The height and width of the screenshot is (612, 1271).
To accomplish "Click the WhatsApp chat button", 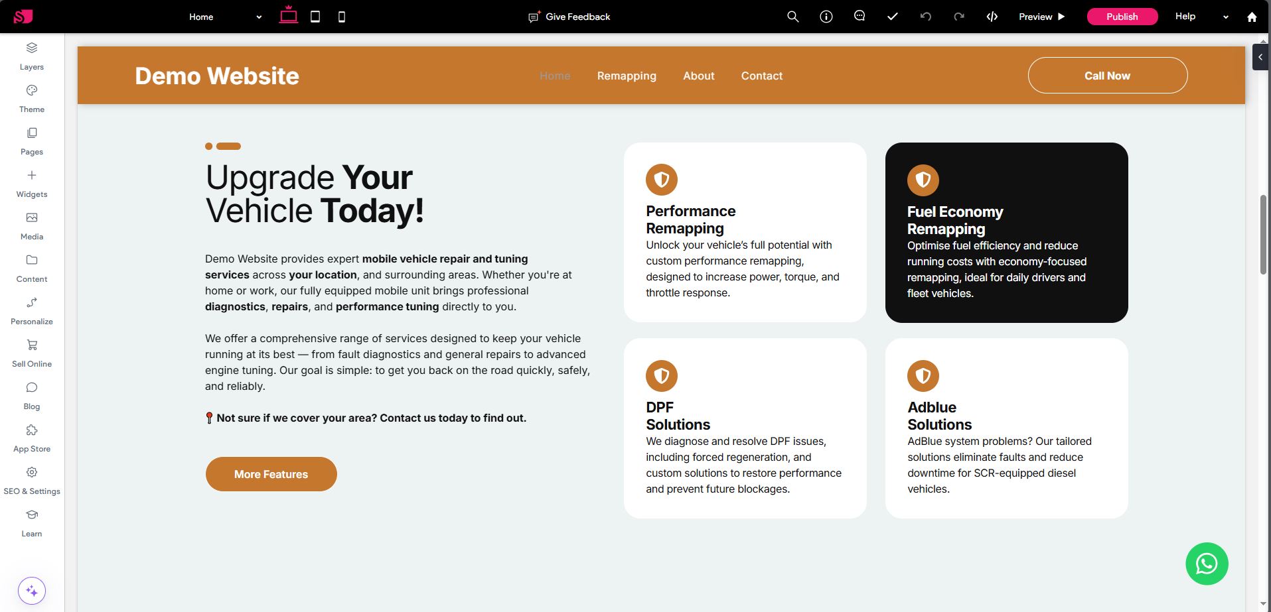I will point(1206,564).
